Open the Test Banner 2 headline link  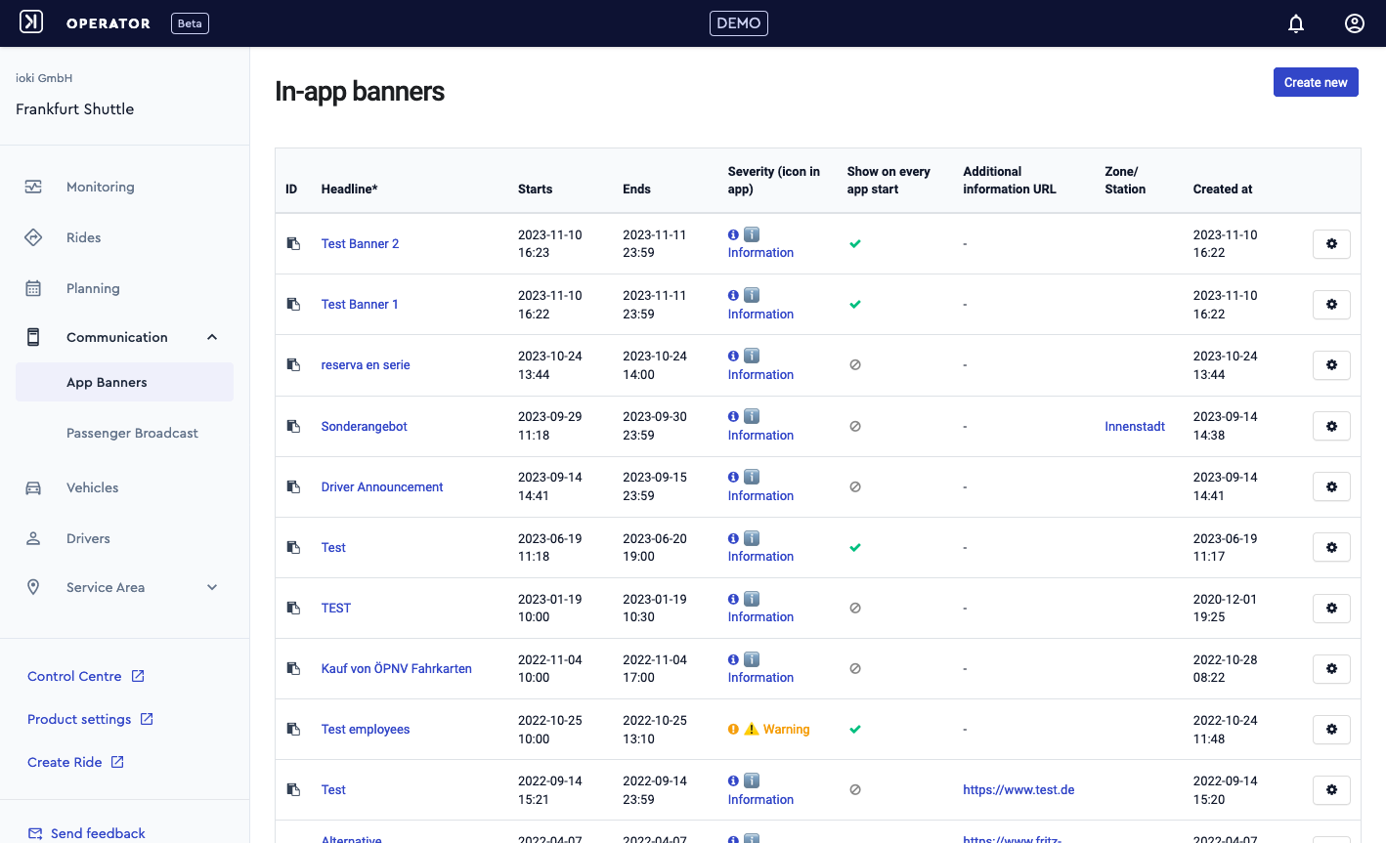(x=360, y=244)
